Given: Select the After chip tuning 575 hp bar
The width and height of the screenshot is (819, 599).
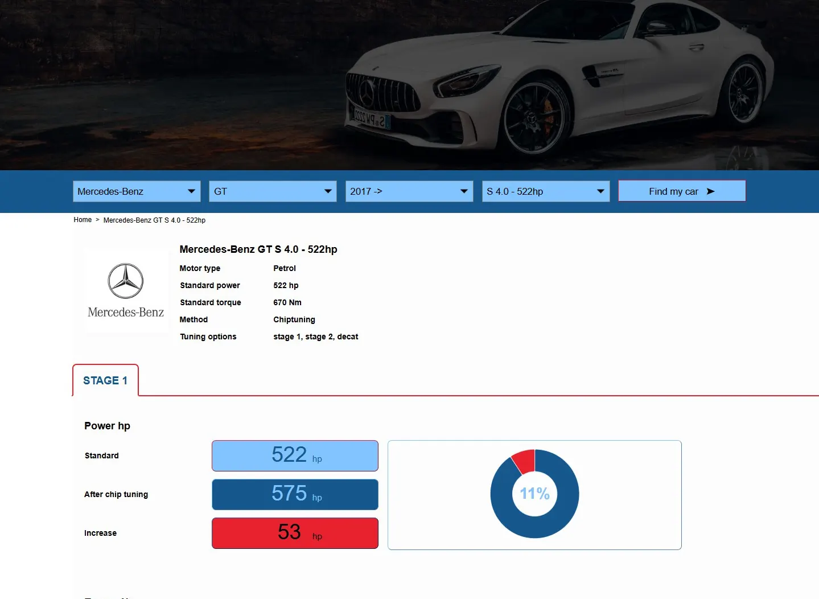Looking at the screenshot, I should click(x=294, y=494).
